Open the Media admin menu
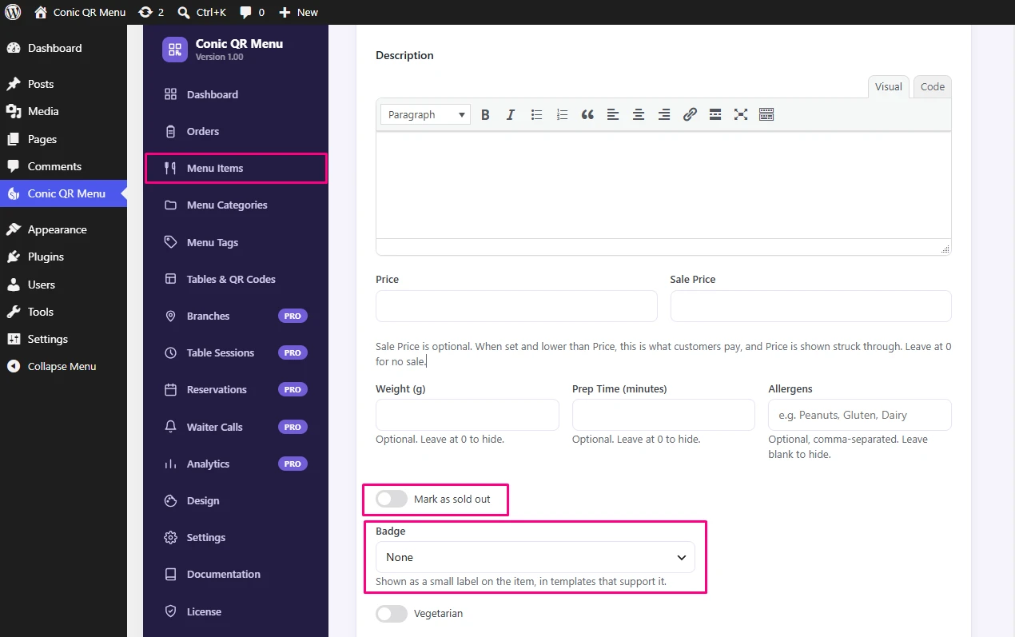 (x=63, y=111)
